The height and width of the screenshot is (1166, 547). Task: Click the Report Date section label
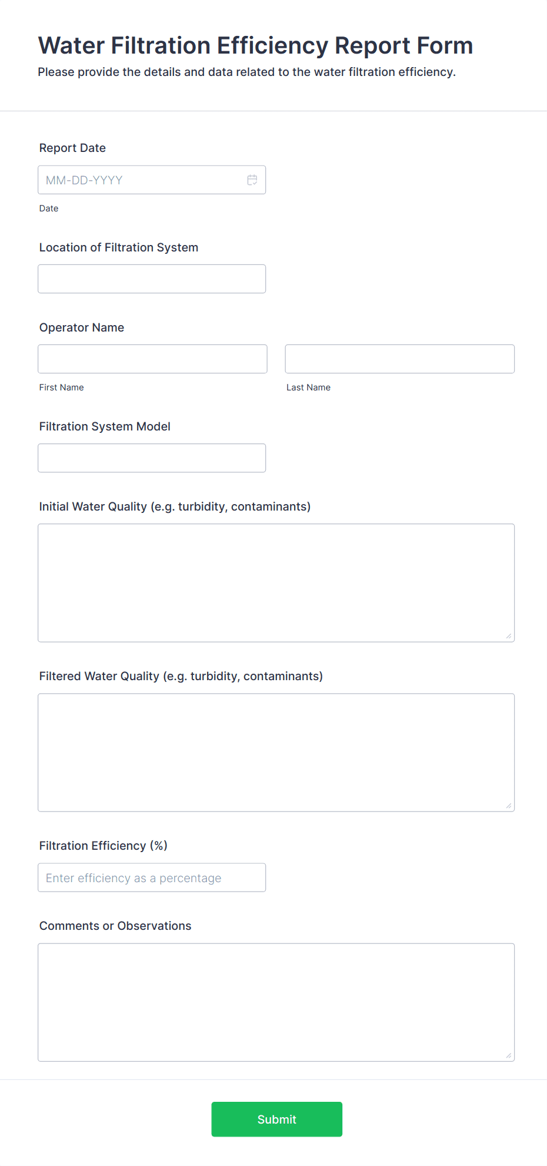click(x=72, y=148)
